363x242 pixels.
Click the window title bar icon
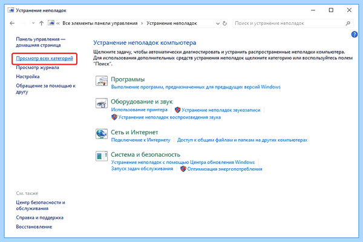pos(11,10)
